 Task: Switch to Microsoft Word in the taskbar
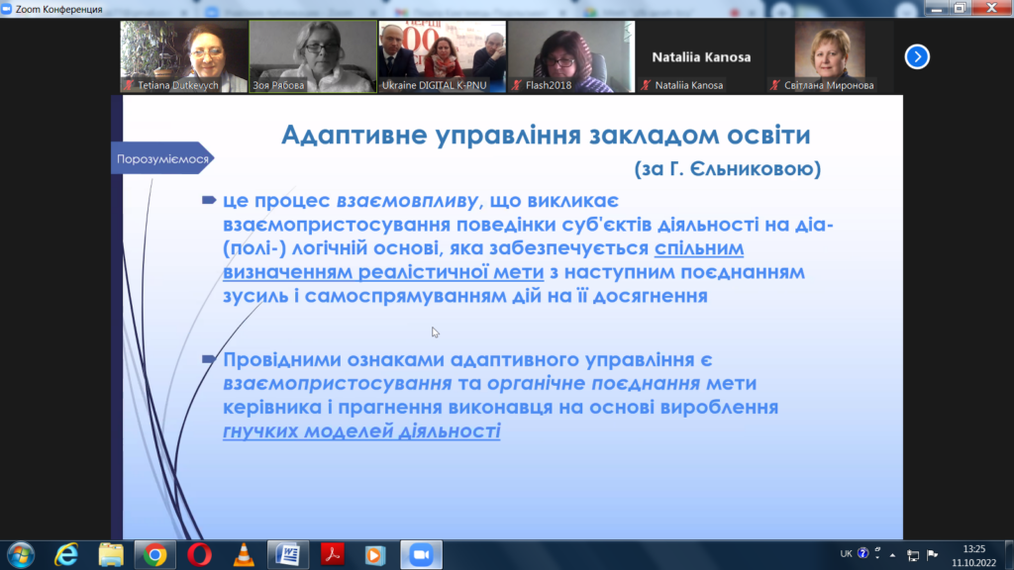tap(287, 554)
